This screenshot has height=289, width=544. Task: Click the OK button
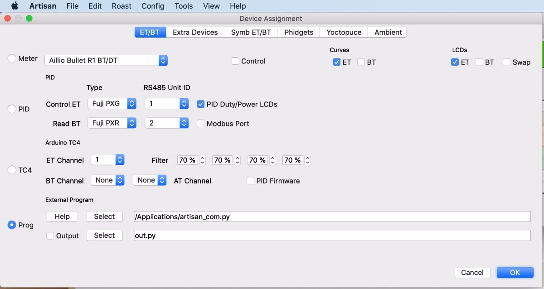click(515, 272)
